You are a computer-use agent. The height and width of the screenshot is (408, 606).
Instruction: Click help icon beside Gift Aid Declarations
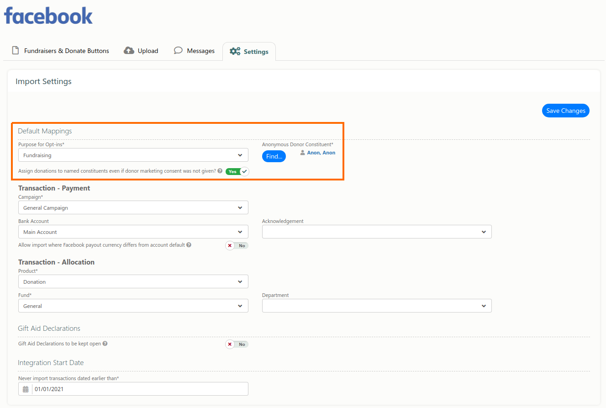pyautogui.click(x=105, y=344)
